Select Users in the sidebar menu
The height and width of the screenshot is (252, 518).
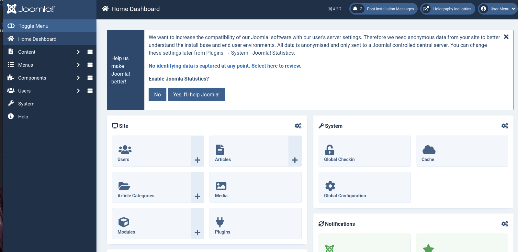pyautogui.click(x=24, y=91)
